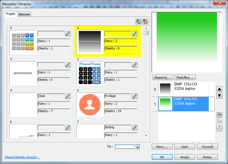Screen dimensions: 228x164
Task: Move the selected state up with the up-arrow button
Action: 219,89
